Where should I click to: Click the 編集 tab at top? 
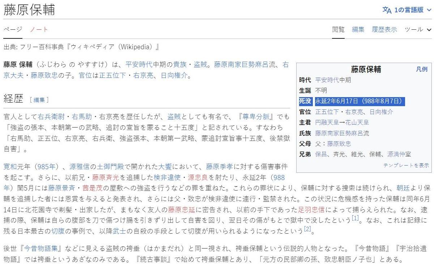click(358, 30)
